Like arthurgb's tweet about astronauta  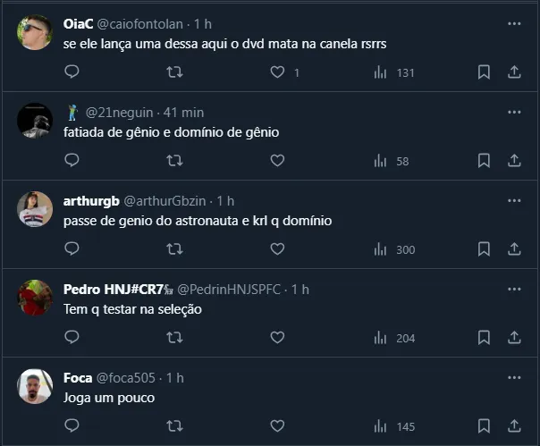[x=277, y=249]
